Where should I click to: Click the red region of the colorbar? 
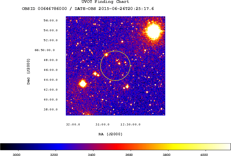point(116,147)
